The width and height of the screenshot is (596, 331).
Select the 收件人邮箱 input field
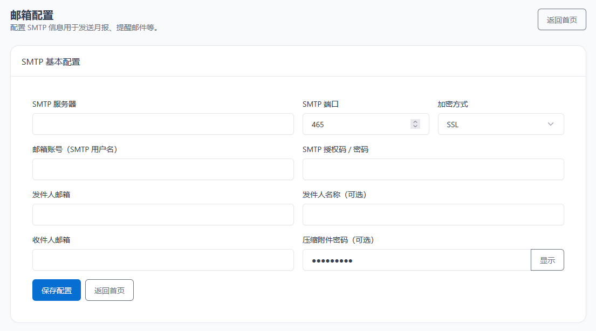click(x=163, y=260)
